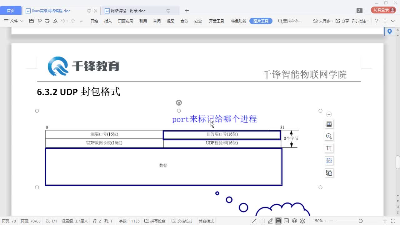
Task: Collapse the floating image toolbar minus button
Action: pos(329,114)
